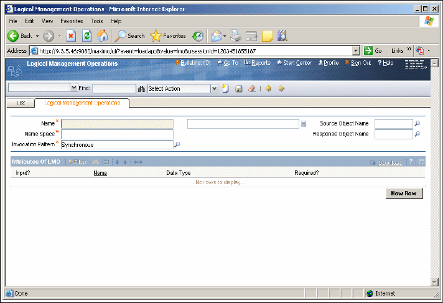
Task: Click the Invocation Pattern field showing Synchronous
Action: (117, 145)
